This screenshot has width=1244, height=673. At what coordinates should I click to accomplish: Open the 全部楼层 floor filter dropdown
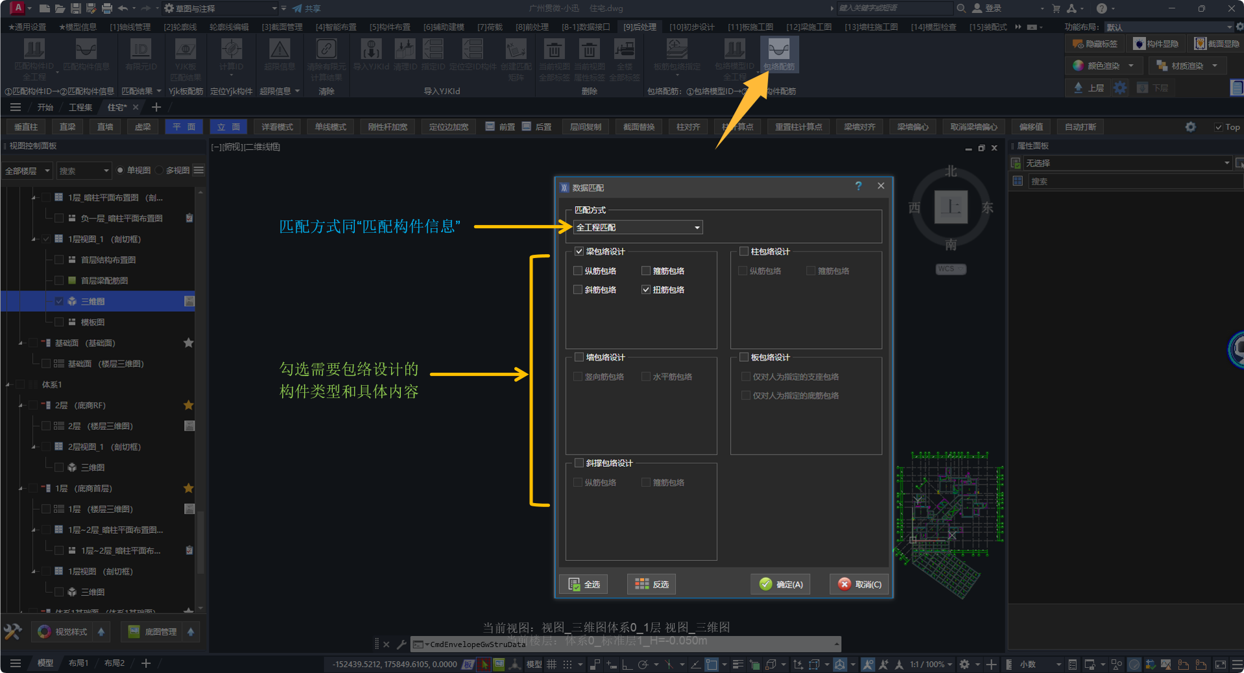(x=27, y=171)
